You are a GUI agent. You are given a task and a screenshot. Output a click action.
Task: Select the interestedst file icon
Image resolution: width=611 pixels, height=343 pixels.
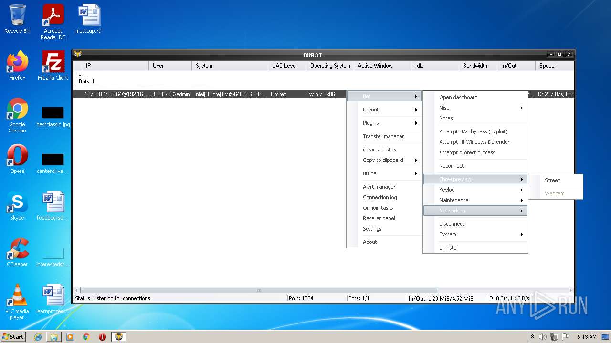(x=53, y=256)
